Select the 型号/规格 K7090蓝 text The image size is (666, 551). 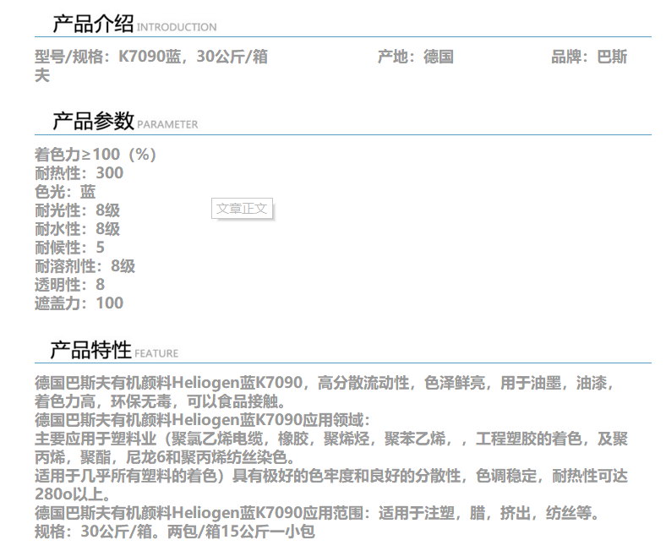pyautogui.click(x=151, y=57)
